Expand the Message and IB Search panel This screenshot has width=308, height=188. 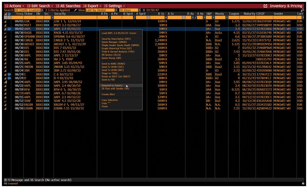5,180
